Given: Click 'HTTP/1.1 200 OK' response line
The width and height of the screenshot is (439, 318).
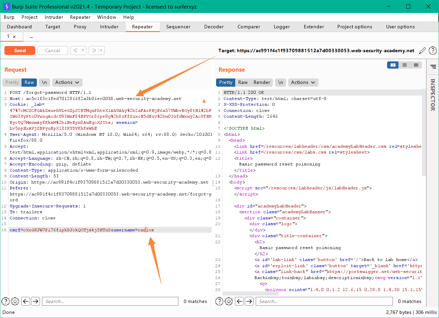Looking at the screenshot, I should coord(244,92).
